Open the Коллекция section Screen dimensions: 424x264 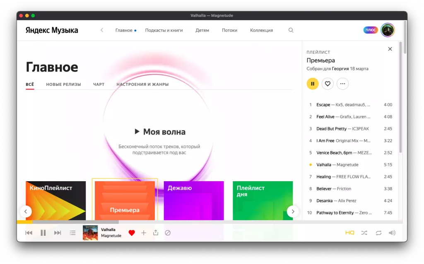[262, 30]
